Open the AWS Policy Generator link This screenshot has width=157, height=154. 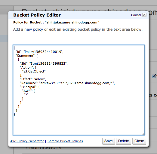(x=27, y=141)
